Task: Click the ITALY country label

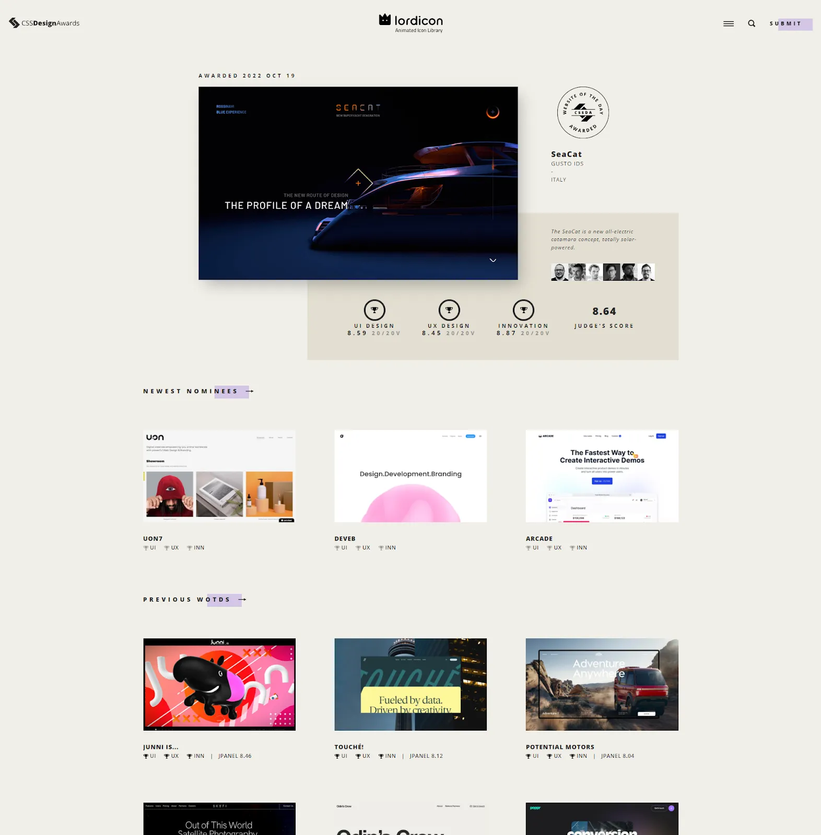Action: click(x=558, y=180)
